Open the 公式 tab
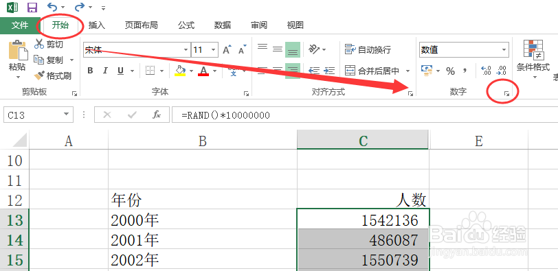The height and width of the screenshot is (271, 558). (186, 25)
